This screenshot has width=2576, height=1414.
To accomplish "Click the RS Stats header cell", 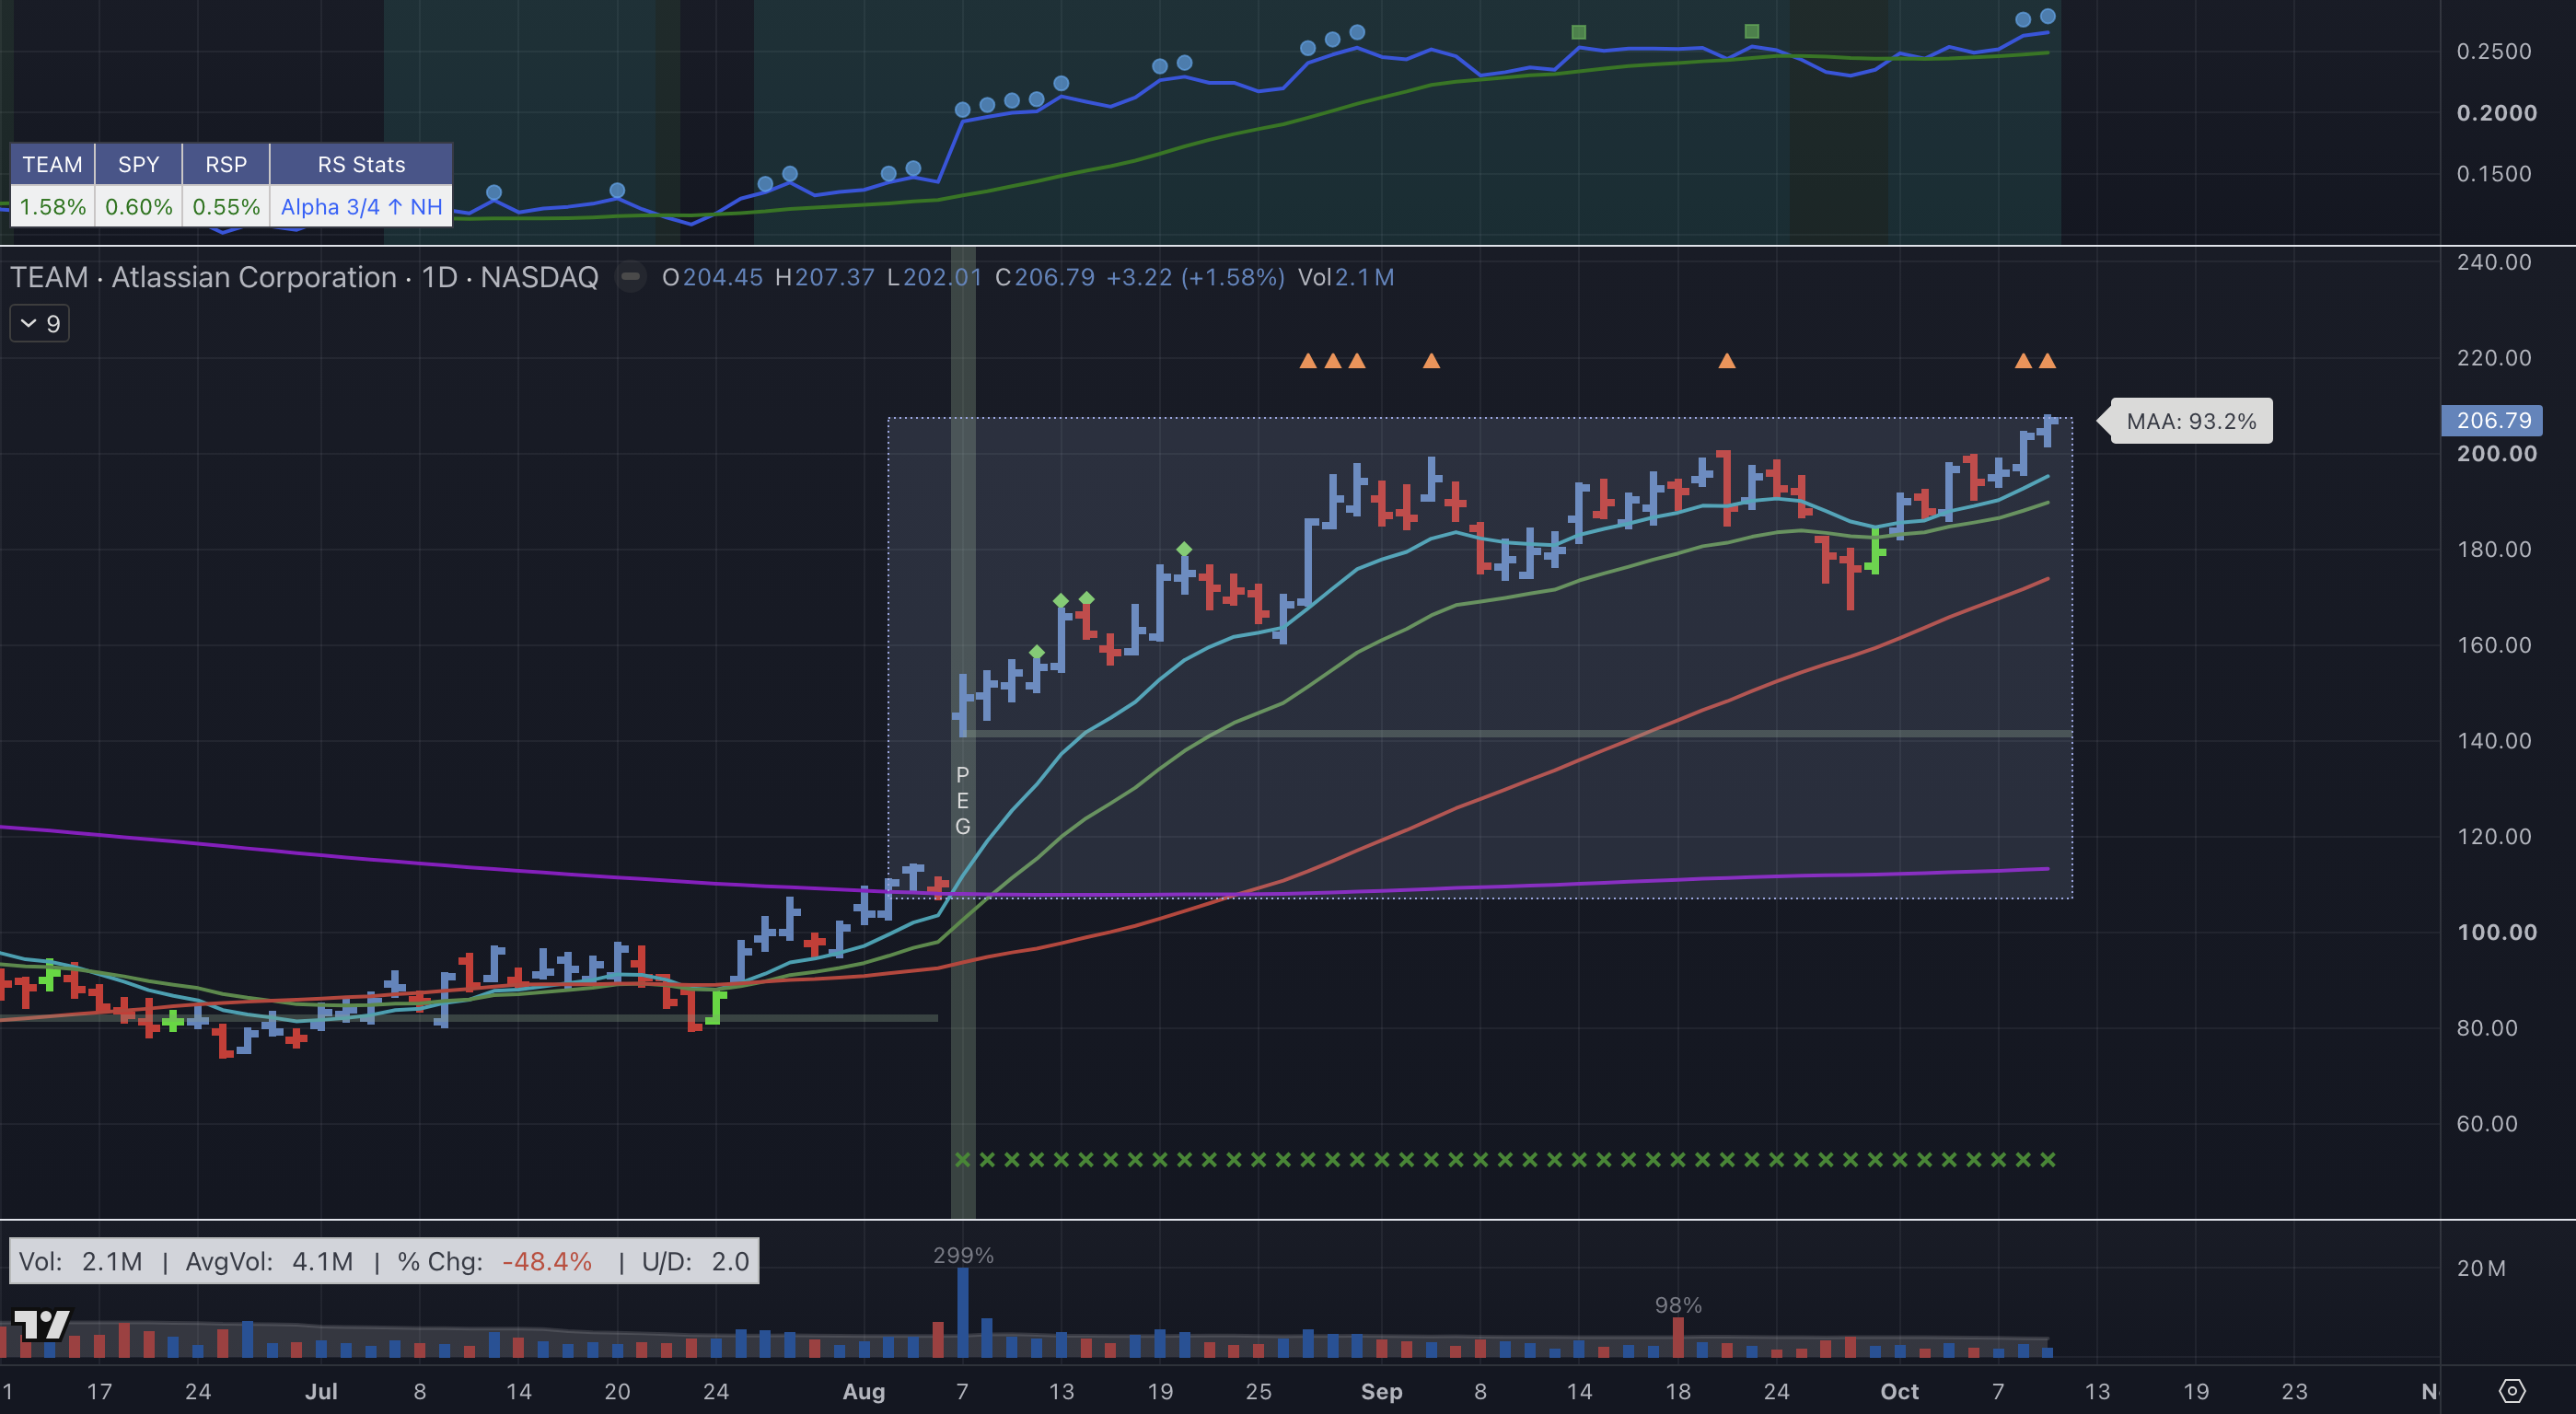I will (x=361, y=164).
